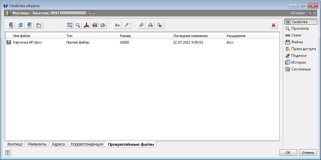This screenshot has width=321, height=160.
Task: Select the Адреса tab
Action: [58, 144]
